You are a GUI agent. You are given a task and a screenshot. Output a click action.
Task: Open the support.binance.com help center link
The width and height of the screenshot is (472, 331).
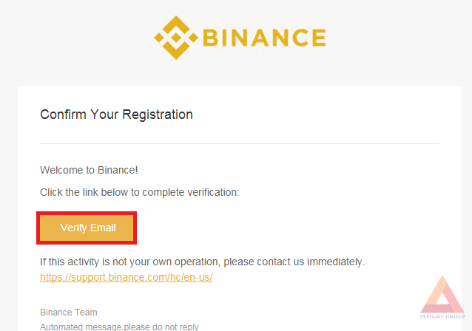point(126,277)
